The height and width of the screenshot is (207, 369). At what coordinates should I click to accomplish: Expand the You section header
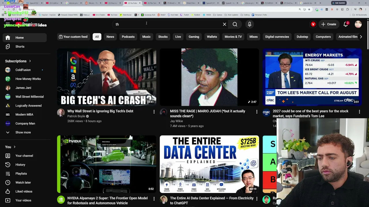coord(10,147)
